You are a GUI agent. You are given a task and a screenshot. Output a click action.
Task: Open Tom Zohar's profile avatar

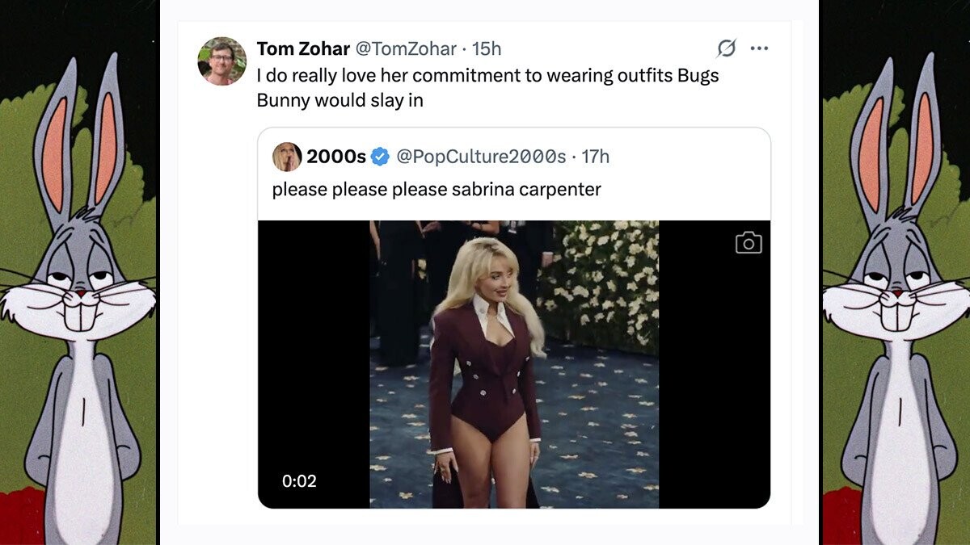pos(221,61)
